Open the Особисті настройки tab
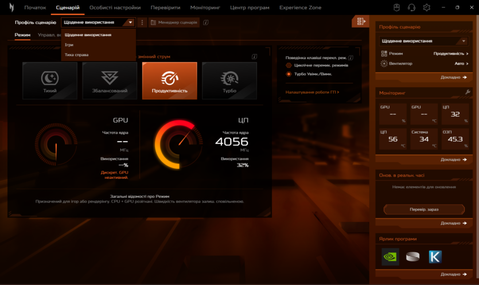This screenshot has height=285, width=479. click(115, 7)
